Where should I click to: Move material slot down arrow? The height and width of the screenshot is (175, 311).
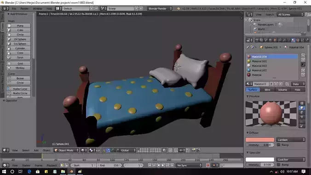click(303, 75)
